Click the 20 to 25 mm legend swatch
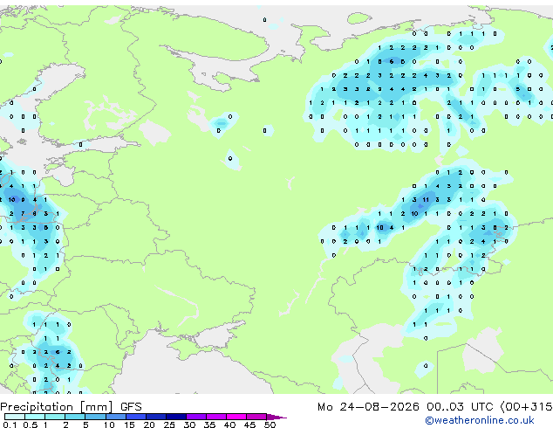The height and width of the screenshot is (428, 553). (156, 417)
